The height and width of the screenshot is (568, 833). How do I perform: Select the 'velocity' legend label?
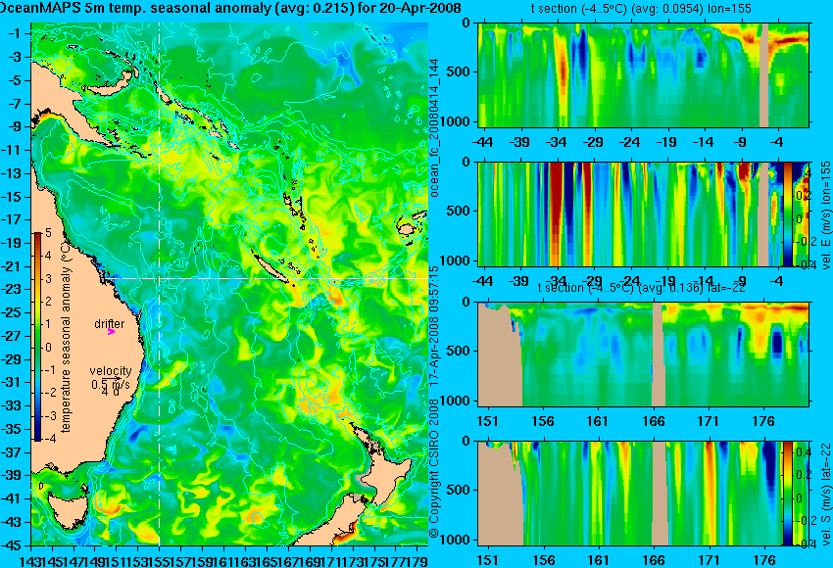[110, 370]
